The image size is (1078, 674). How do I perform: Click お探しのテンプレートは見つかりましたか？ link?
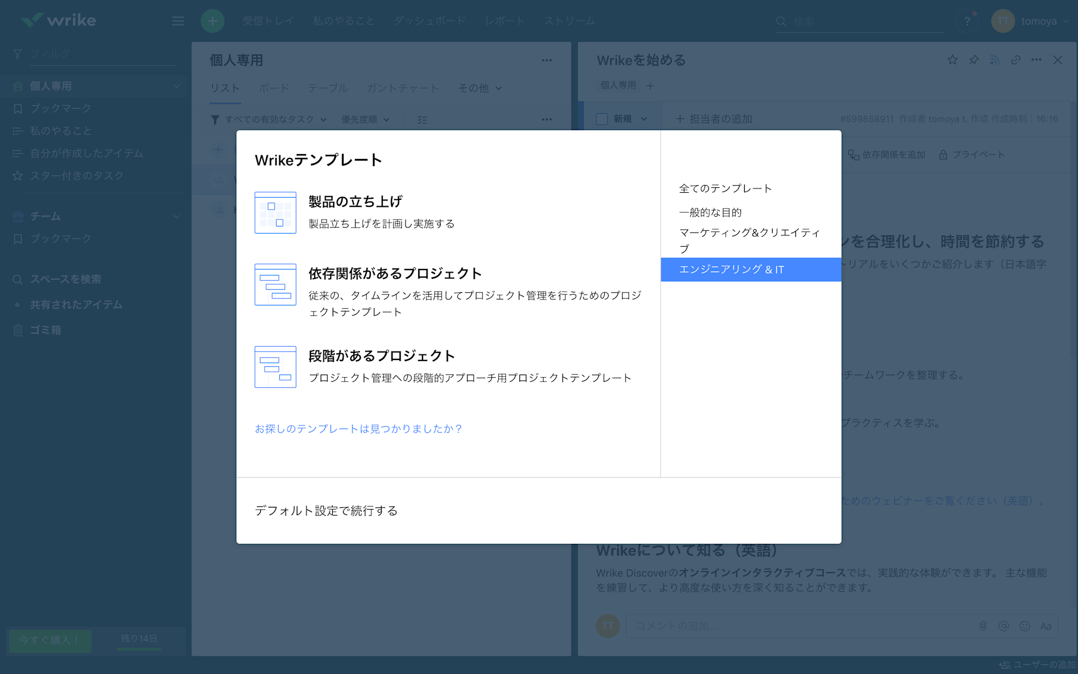[x=358, y=428]
